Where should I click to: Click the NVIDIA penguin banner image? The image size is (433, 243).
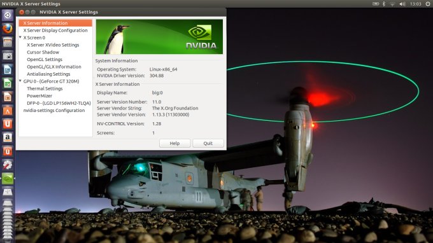pyautogui.click(x=159, y=37)
